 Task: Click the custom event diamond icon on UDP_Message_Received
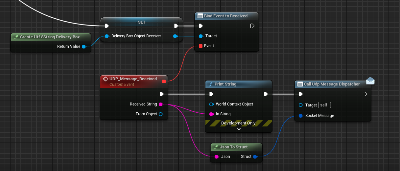pos(106,79)
